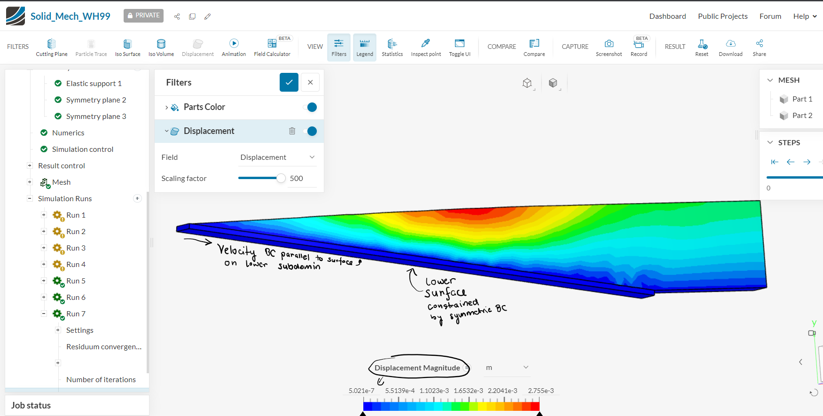Open Public Projects page
This screenshot has width=823, height=416.
(x=722, y=16)
